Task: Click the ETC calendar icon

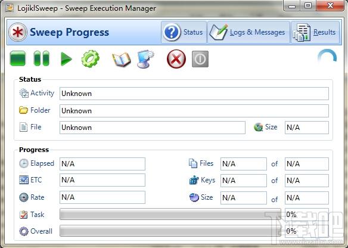Action: point(24,180)
